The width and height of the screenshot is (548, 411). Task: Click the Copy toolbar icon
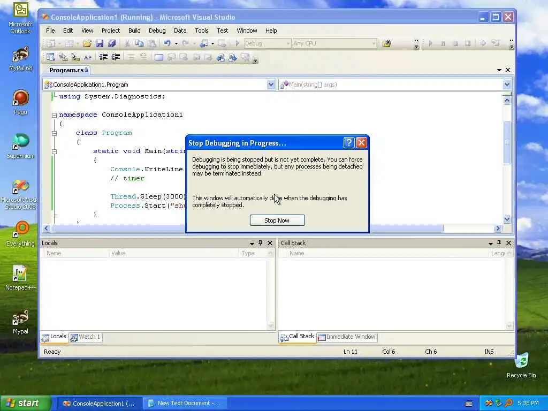pyautogui.click(x=139, y=43)
